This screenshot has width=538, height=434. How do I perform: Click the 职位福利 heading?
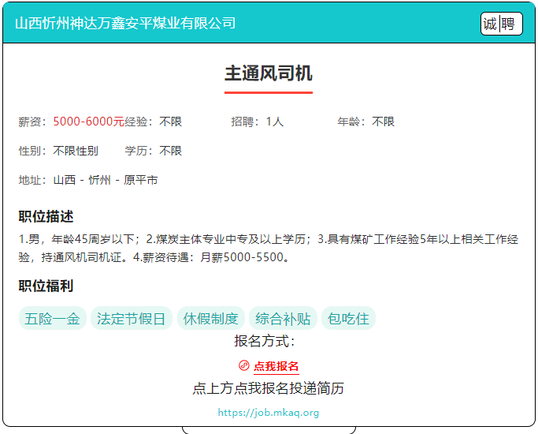(x=46, y=286)
